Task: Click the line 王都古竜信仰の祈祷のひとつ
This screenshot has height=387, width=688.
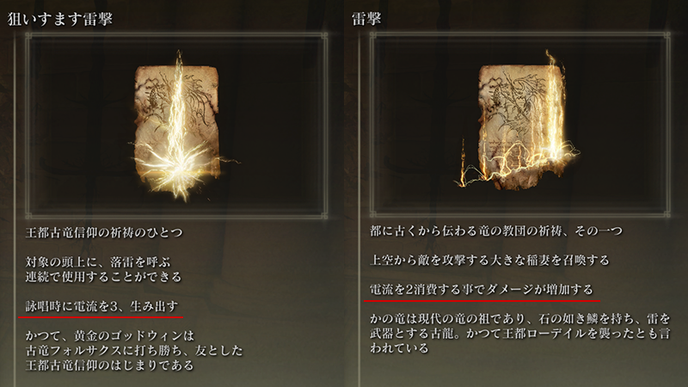Action: coord(104,232)
